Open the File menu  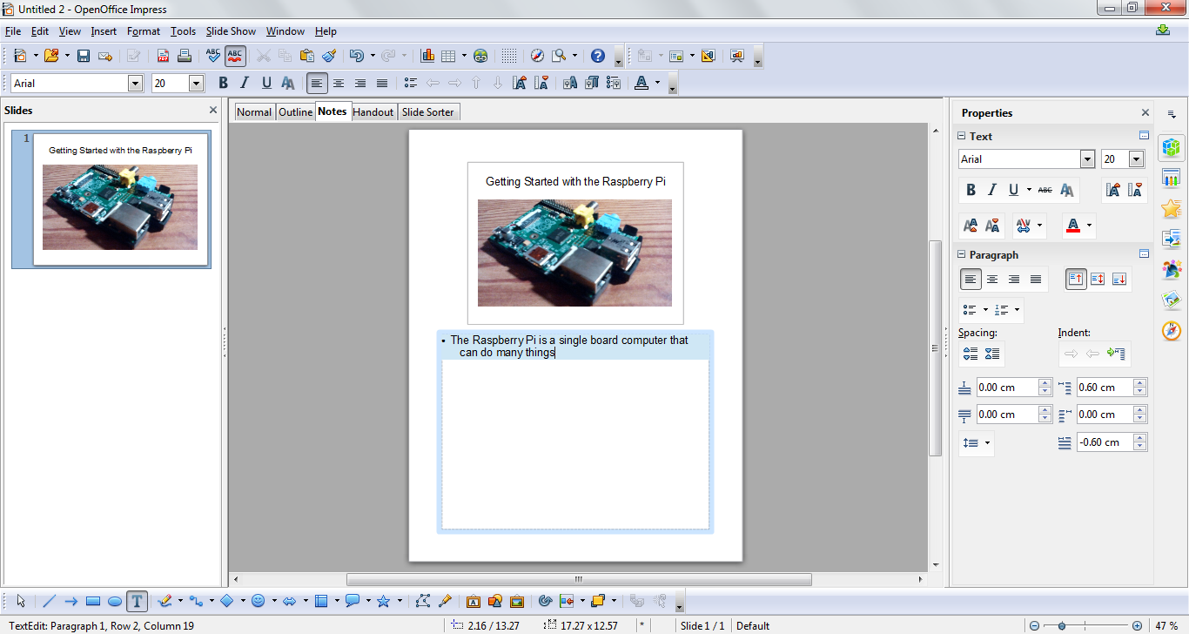[12, 31]
